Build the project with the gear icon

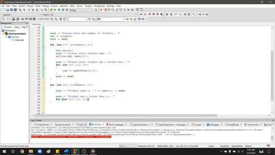51,10
